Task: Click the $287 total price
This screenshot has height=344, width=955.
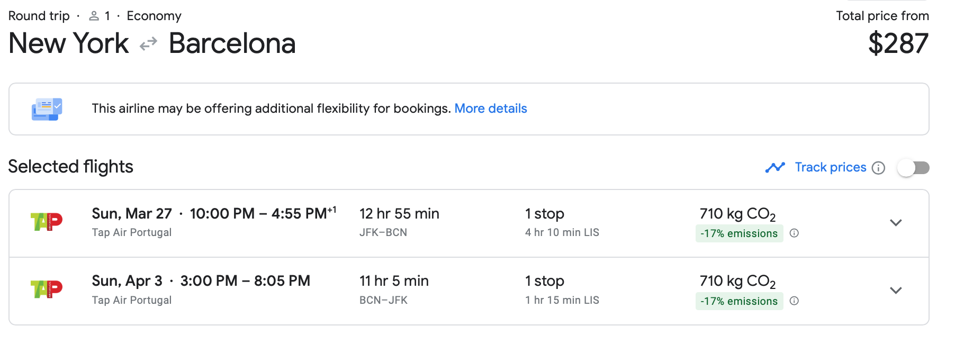Action: click(898, 43)
